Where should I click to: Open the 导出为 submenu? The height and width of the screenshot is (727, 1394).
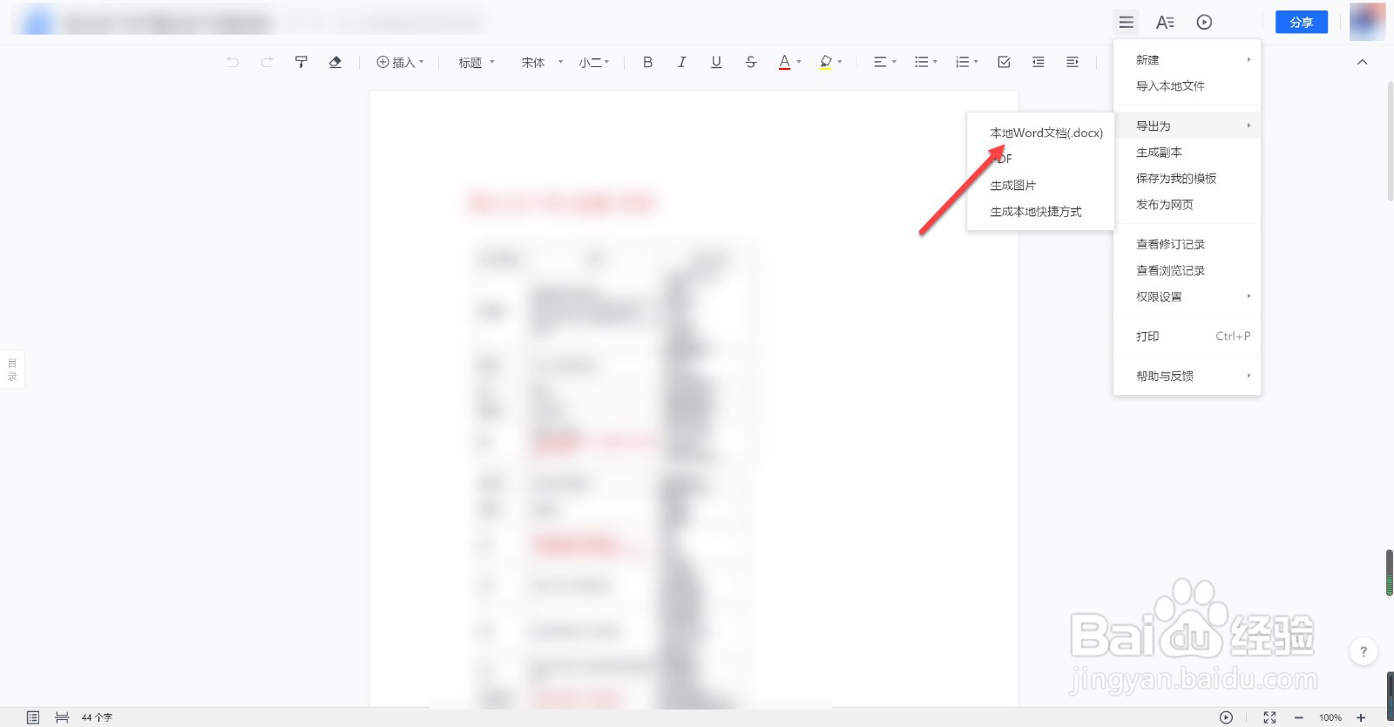(x=1187, y=126)
